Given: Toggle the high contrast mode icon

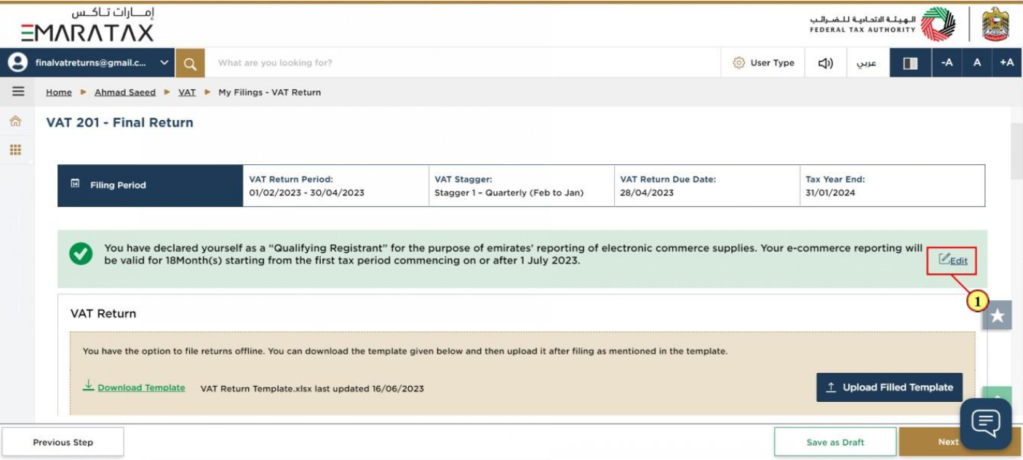Looking at the screenshot, I should pyautogui.click(x=910, y=63).
